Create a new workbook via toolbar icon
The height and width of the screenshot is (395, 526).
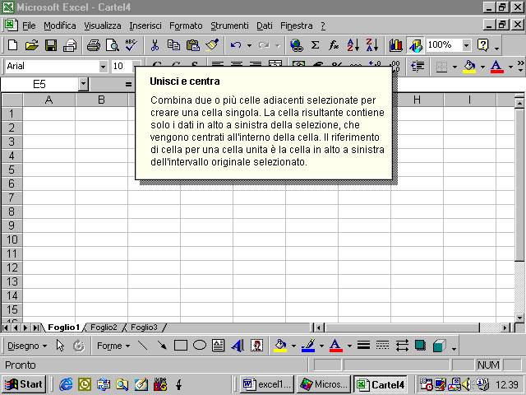(13, 45)
